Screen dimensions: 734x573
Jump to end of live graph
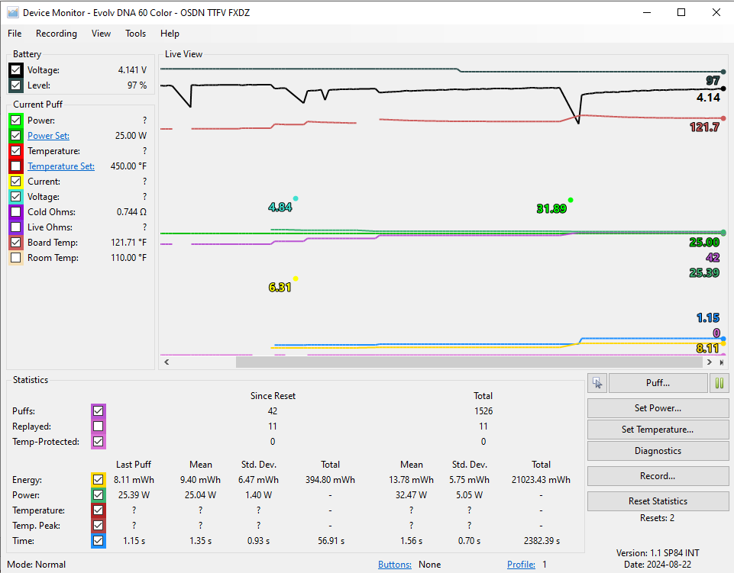[x=722, y=362]
